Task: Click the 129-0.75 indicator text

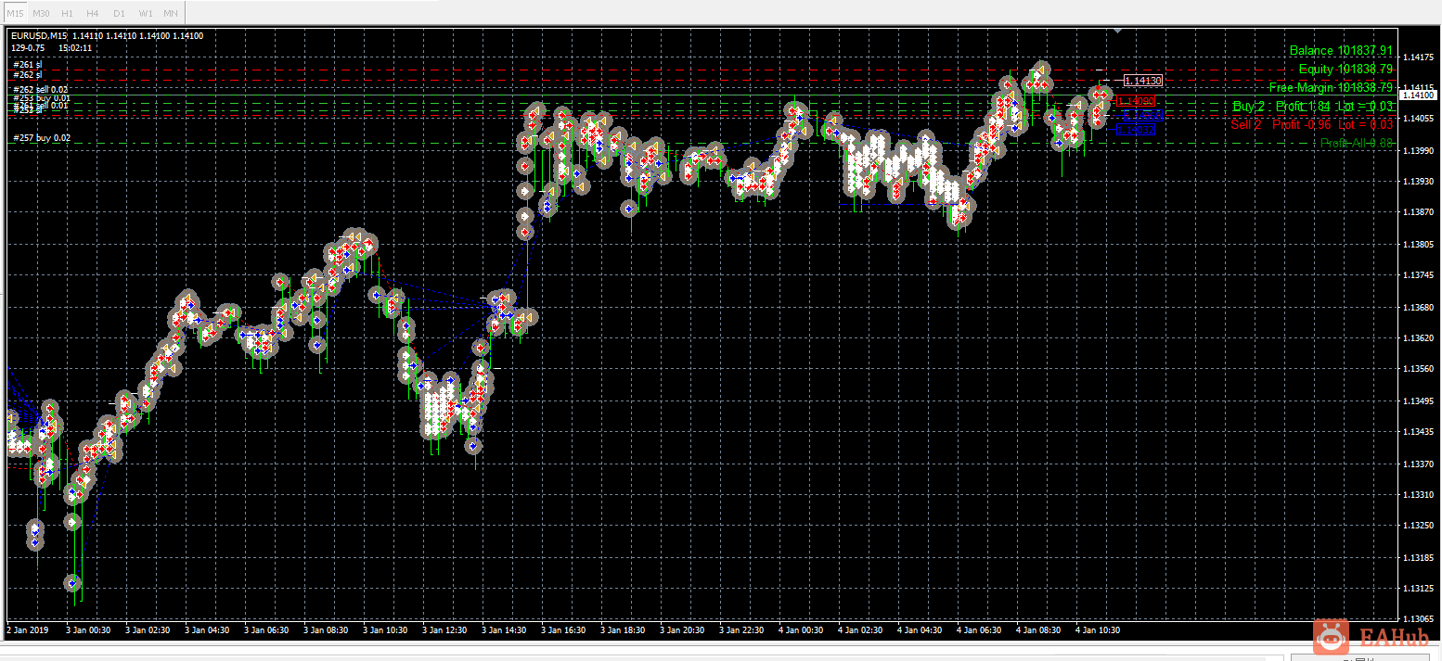Action: tap(29, 46)
